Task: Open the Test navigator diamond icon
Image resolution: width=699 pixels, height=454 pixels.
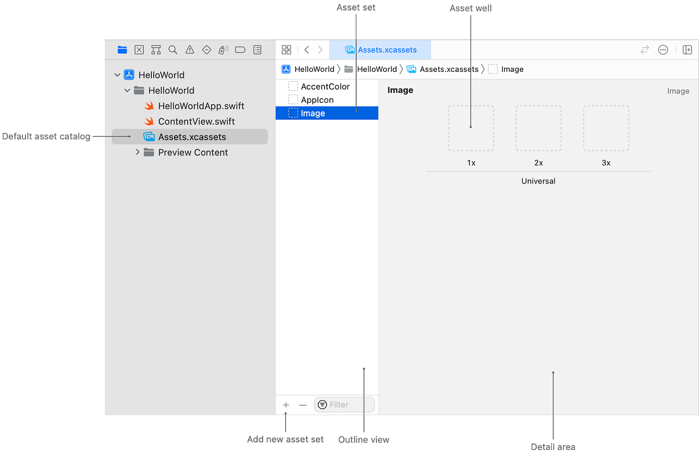Action: point(207,50)
